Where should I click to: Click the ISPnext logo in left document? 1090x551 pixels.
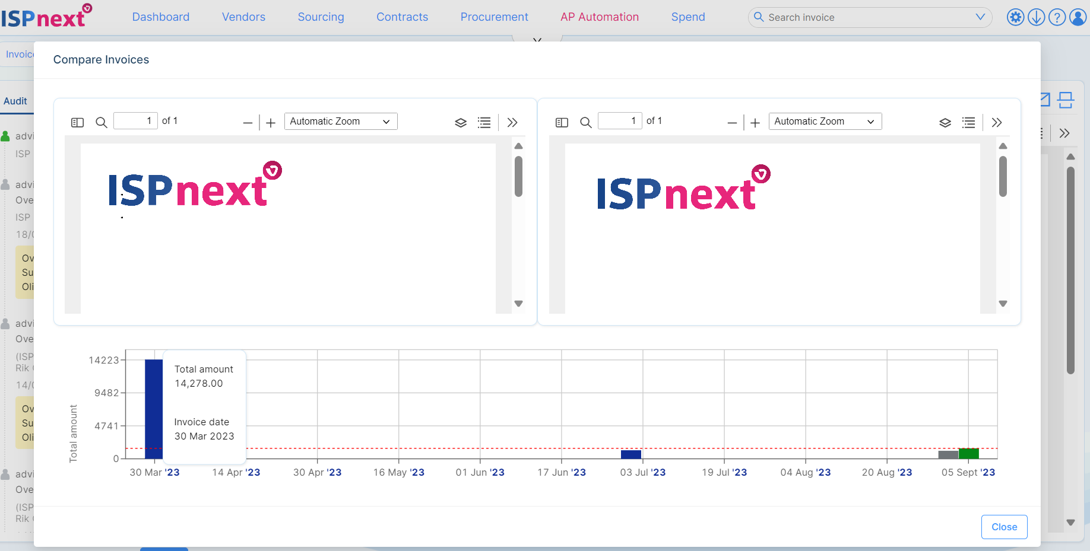(x=195, y=184)
